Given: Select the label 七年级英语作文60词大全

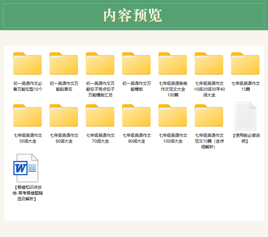Looking at the screenshot, I should [64, 138].
